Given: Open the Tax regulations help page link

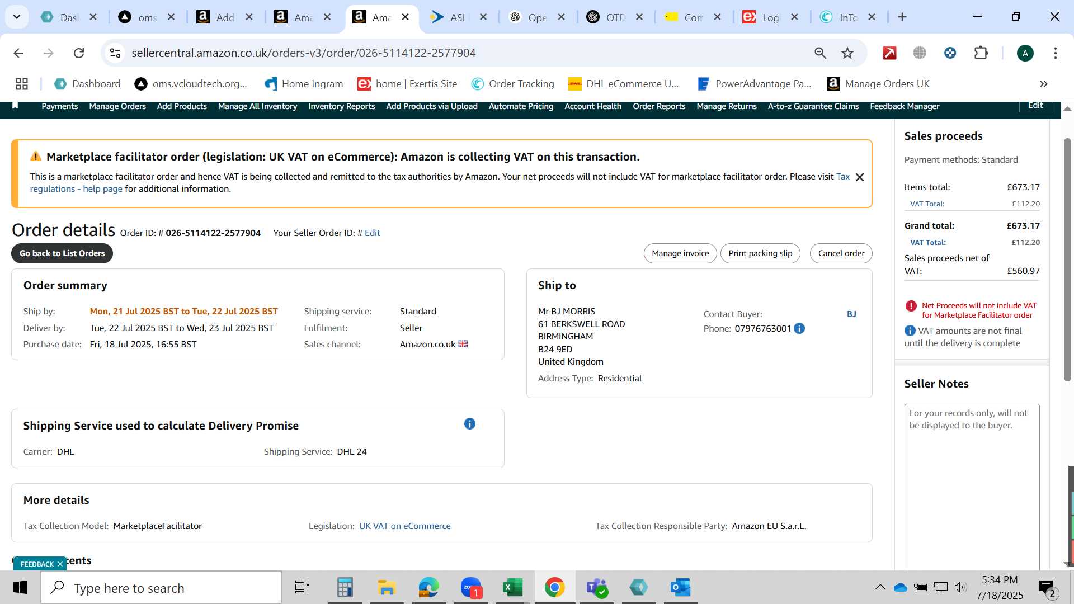Looking at the screenshot, I should (76, 189).
